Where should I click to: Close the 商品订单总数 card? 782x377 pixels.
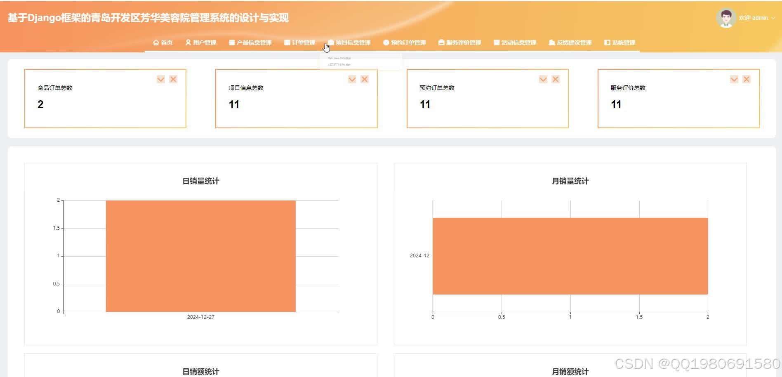pyautogui.click(x=173, y=79)
